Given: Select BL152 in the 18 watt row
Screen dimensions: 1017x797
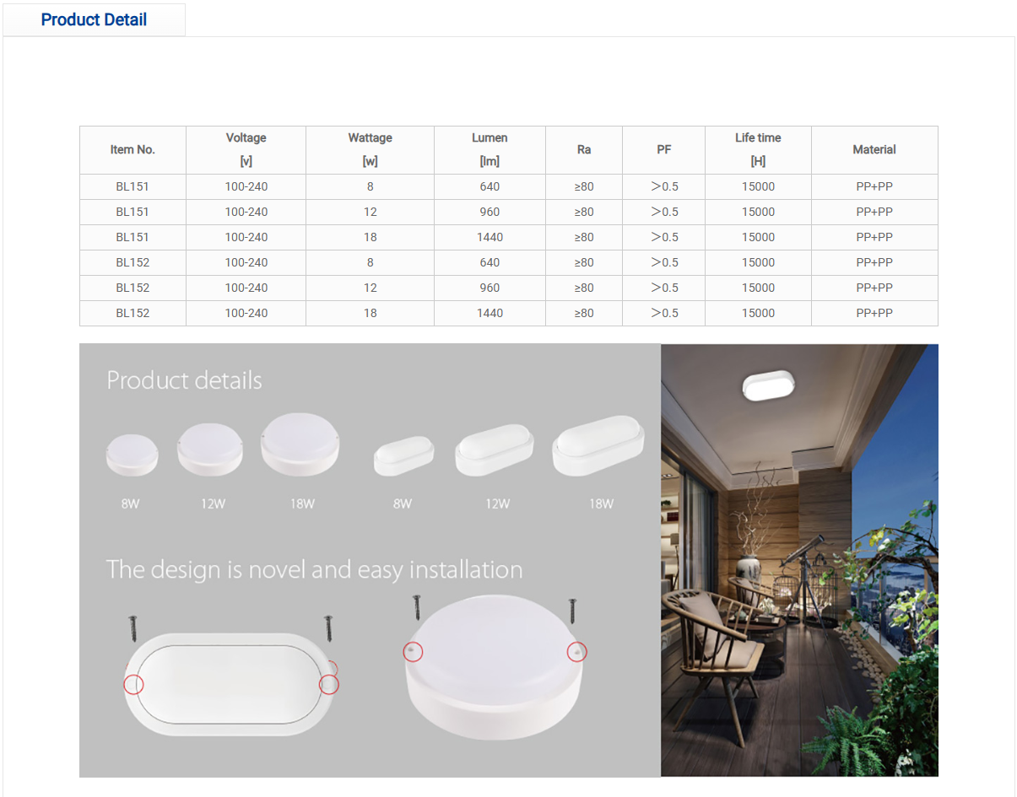Looking at the screenshot, I should click(133, 313).
